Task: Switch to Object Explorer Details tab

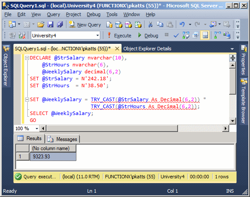Action: tap(147, 49)
